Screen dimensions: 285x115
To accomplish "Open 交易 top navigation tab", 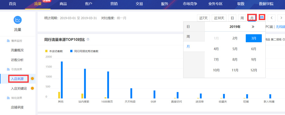I will [139, 4].
